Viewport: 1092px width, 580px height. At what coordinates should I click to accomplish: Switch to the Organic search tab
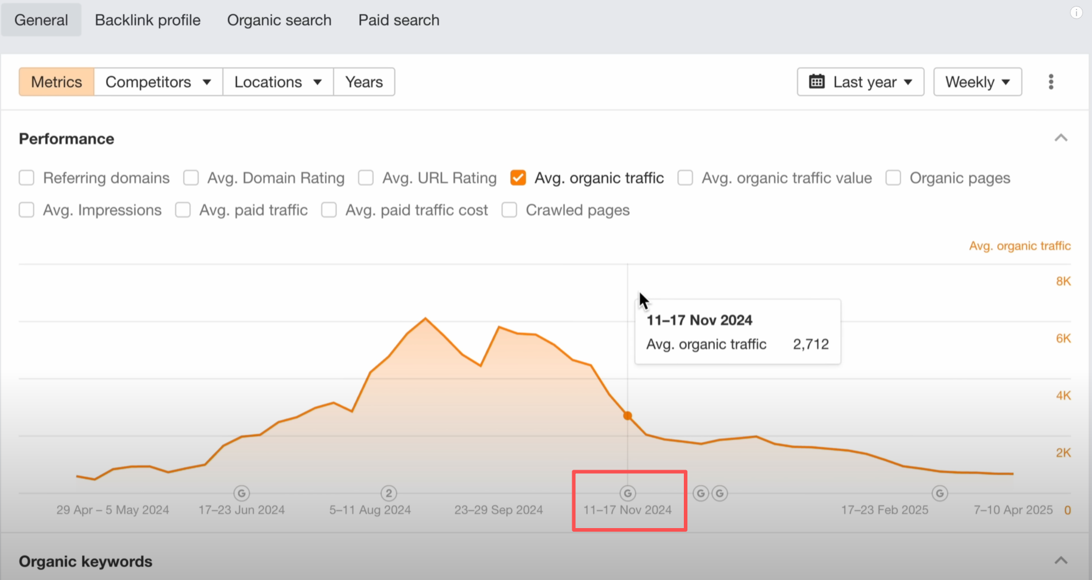pyautogui.click(x=279, y=20)
